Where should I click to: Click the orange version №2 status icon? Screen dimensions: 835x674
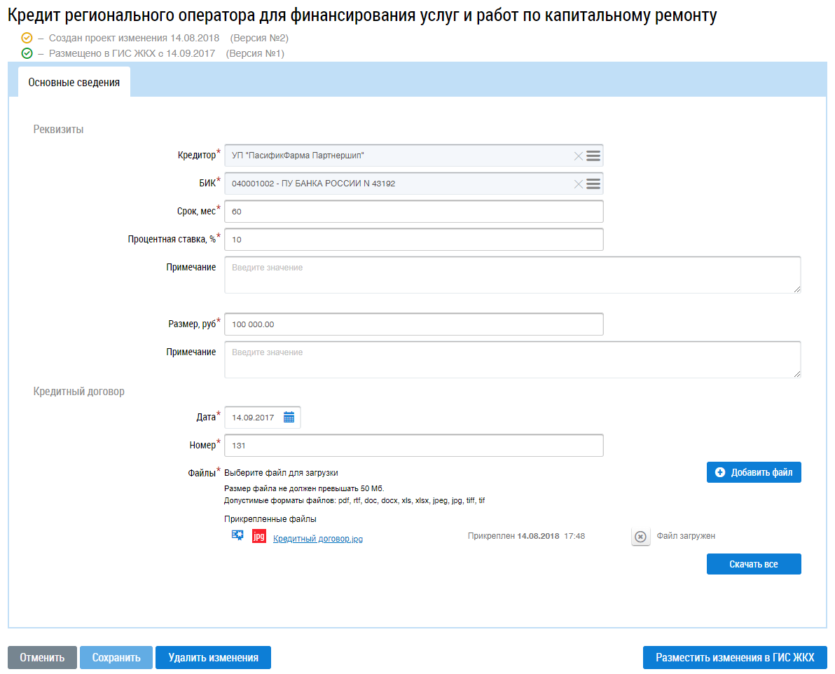click(27, 38)
